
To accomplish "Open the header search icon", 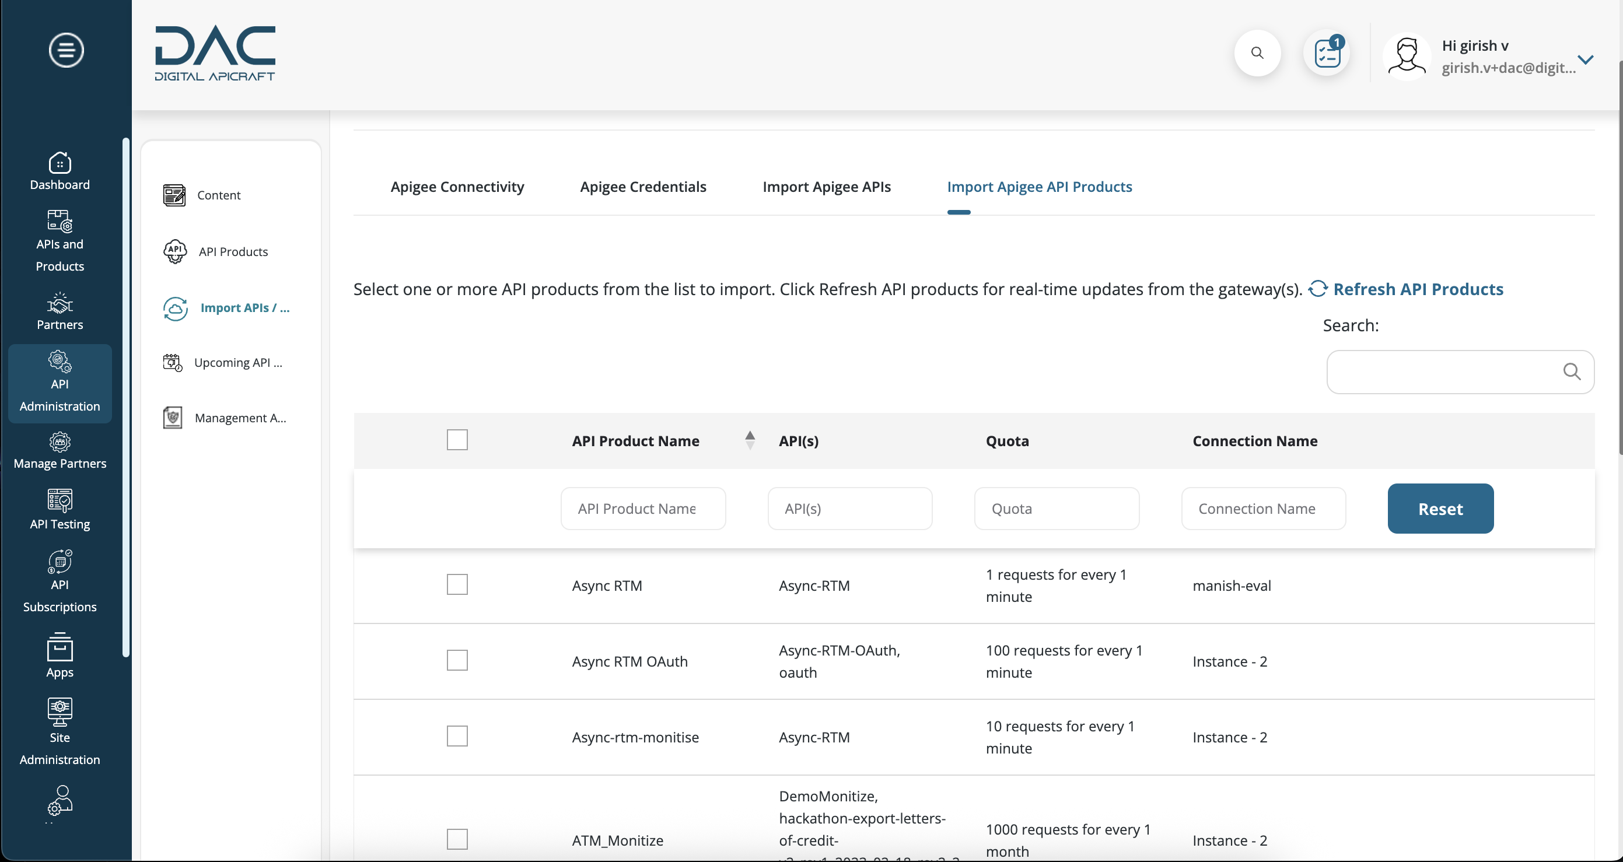I will (x=1257, y=53).
